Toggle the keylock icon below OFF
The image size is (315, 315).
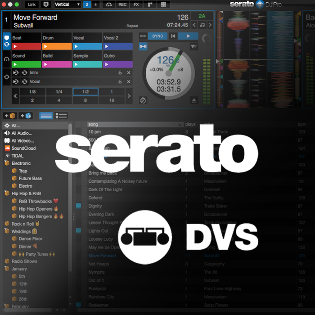[x=143, y=46]
